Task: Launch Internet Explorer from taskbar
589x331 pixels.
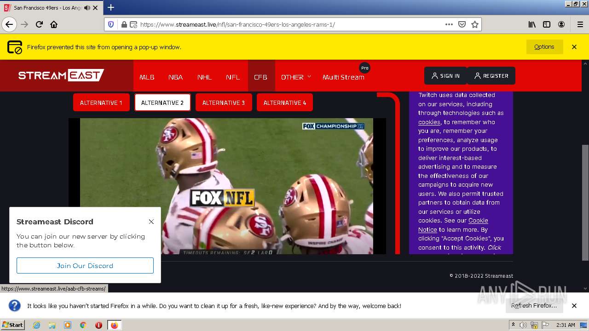Action: click(x=36, y=325)
